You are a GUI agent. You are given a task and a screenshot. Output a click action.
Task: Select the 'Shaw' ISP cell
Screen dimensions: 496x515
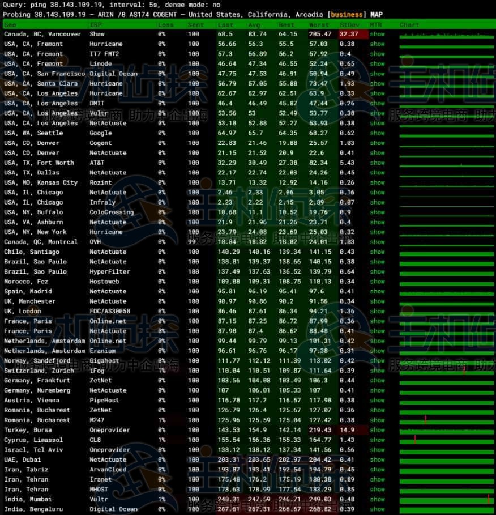(x=97, y=34)
